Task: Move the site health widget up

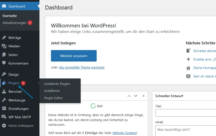Action: (x=129, y=96)
